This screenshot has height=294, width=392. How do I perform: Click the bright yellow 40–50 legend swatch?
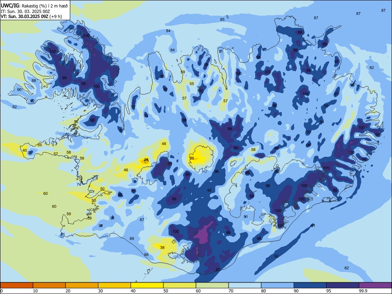click(x=147, y=285)
